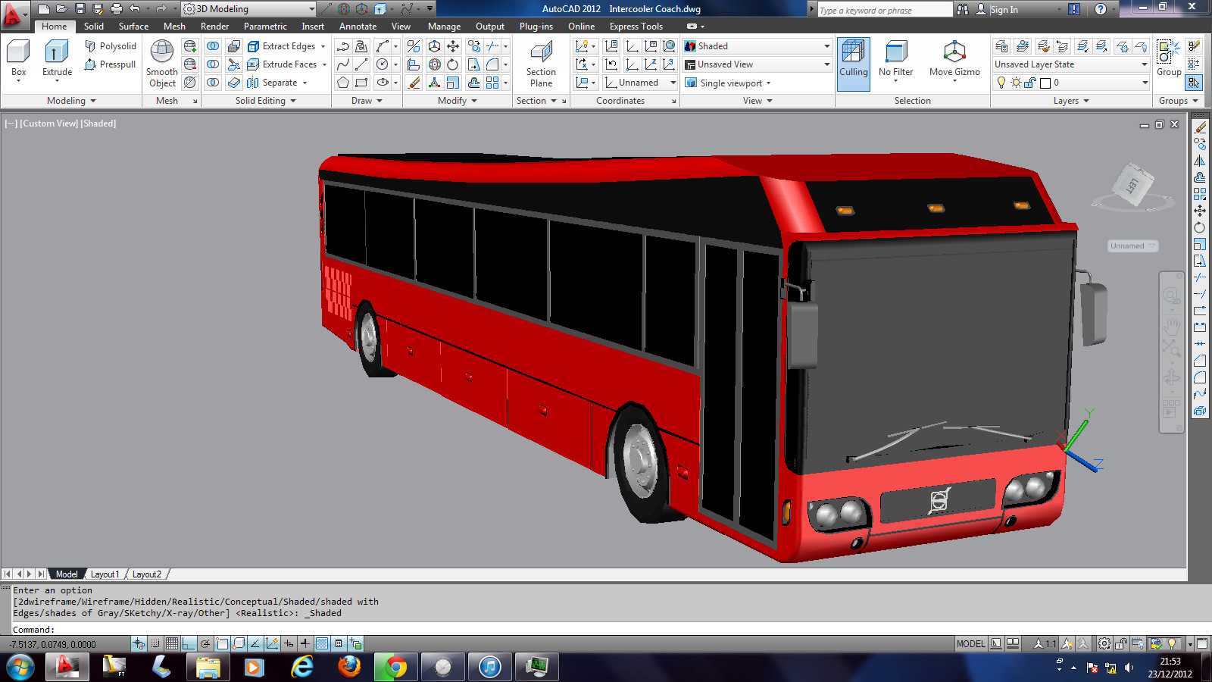Click the [Custom View] viewport label
Image resolution: width=1212 pixels, height=682 pixels.
coord(49,124)
